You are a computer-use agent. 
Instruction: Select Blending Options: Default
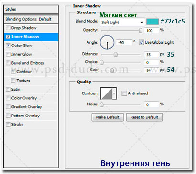[x=31, y=19]
